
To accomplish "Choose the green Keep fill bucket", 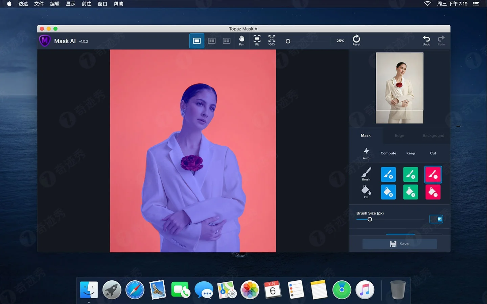I will 411,192.
